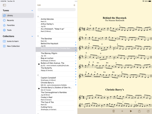Click favorite star beside Butlers of Glen Avenue

click(39, 64)
